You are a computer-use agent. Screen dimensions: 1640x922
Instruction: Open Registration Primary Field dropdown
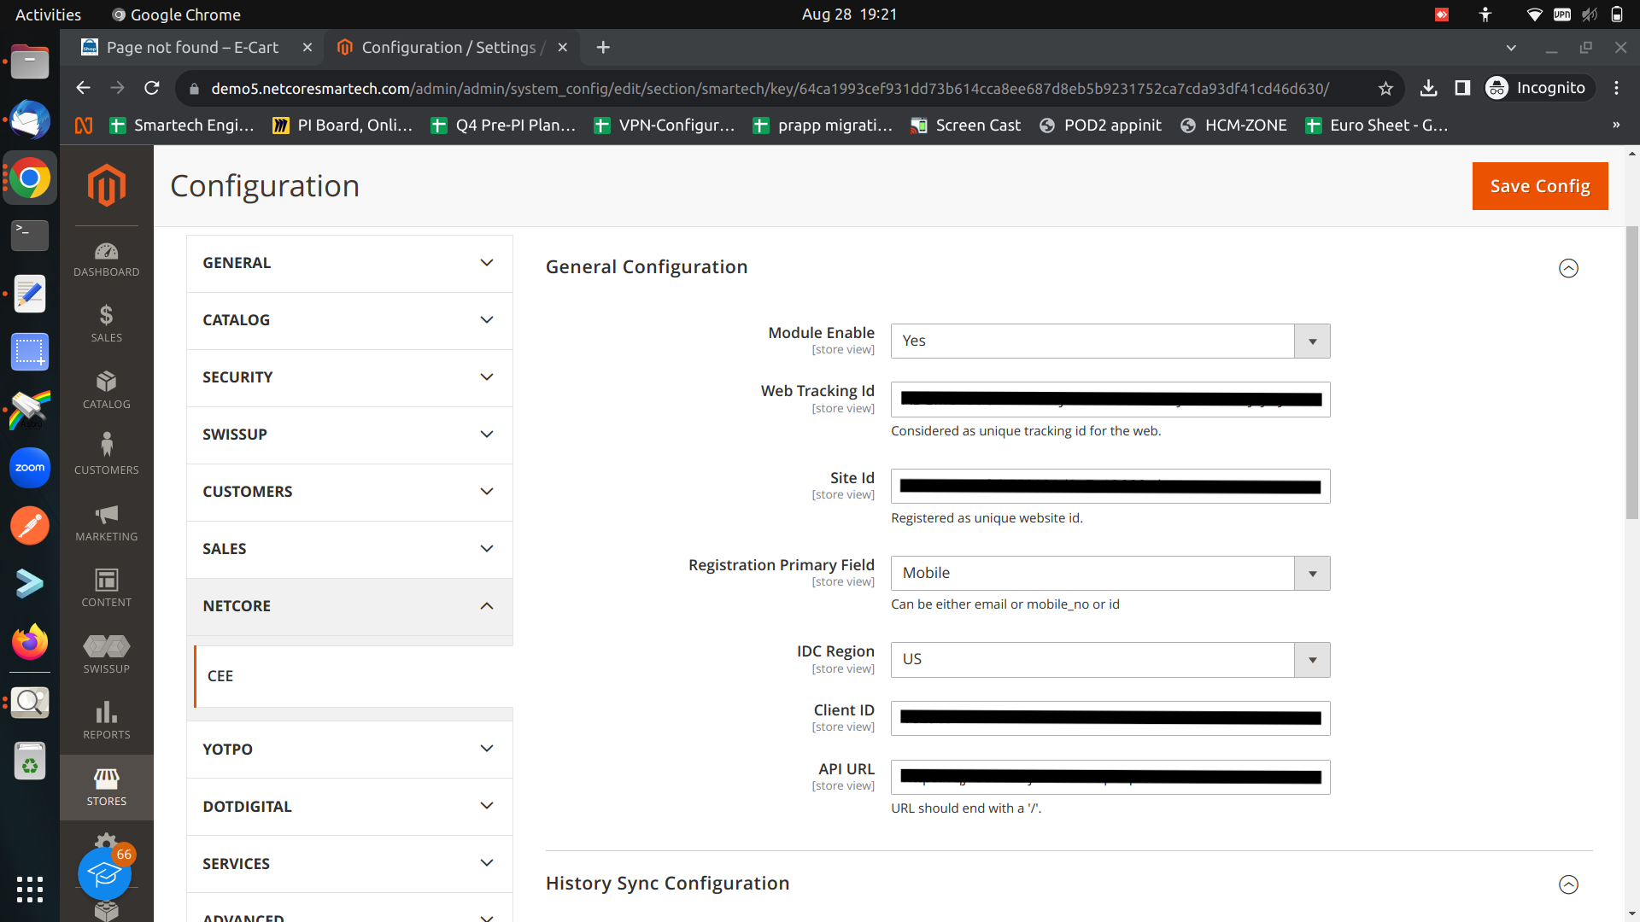[1110, 573]
